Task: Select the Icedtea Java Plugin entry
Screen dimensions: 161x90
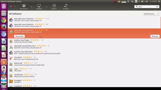Action: (x=84, y=41)
